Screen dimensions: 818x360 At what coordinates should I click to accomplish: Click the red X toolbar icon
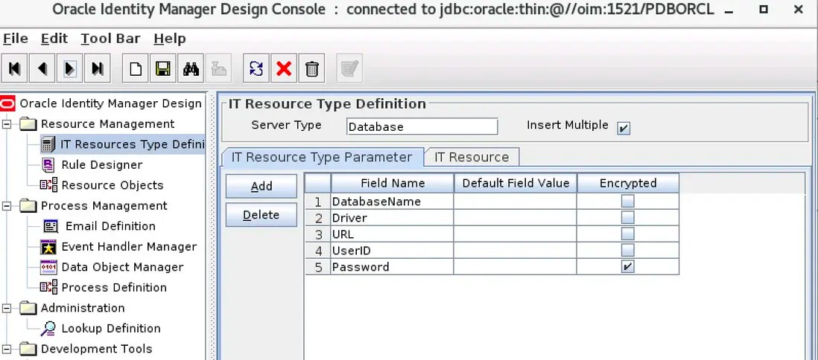click(x=284, y=68)
